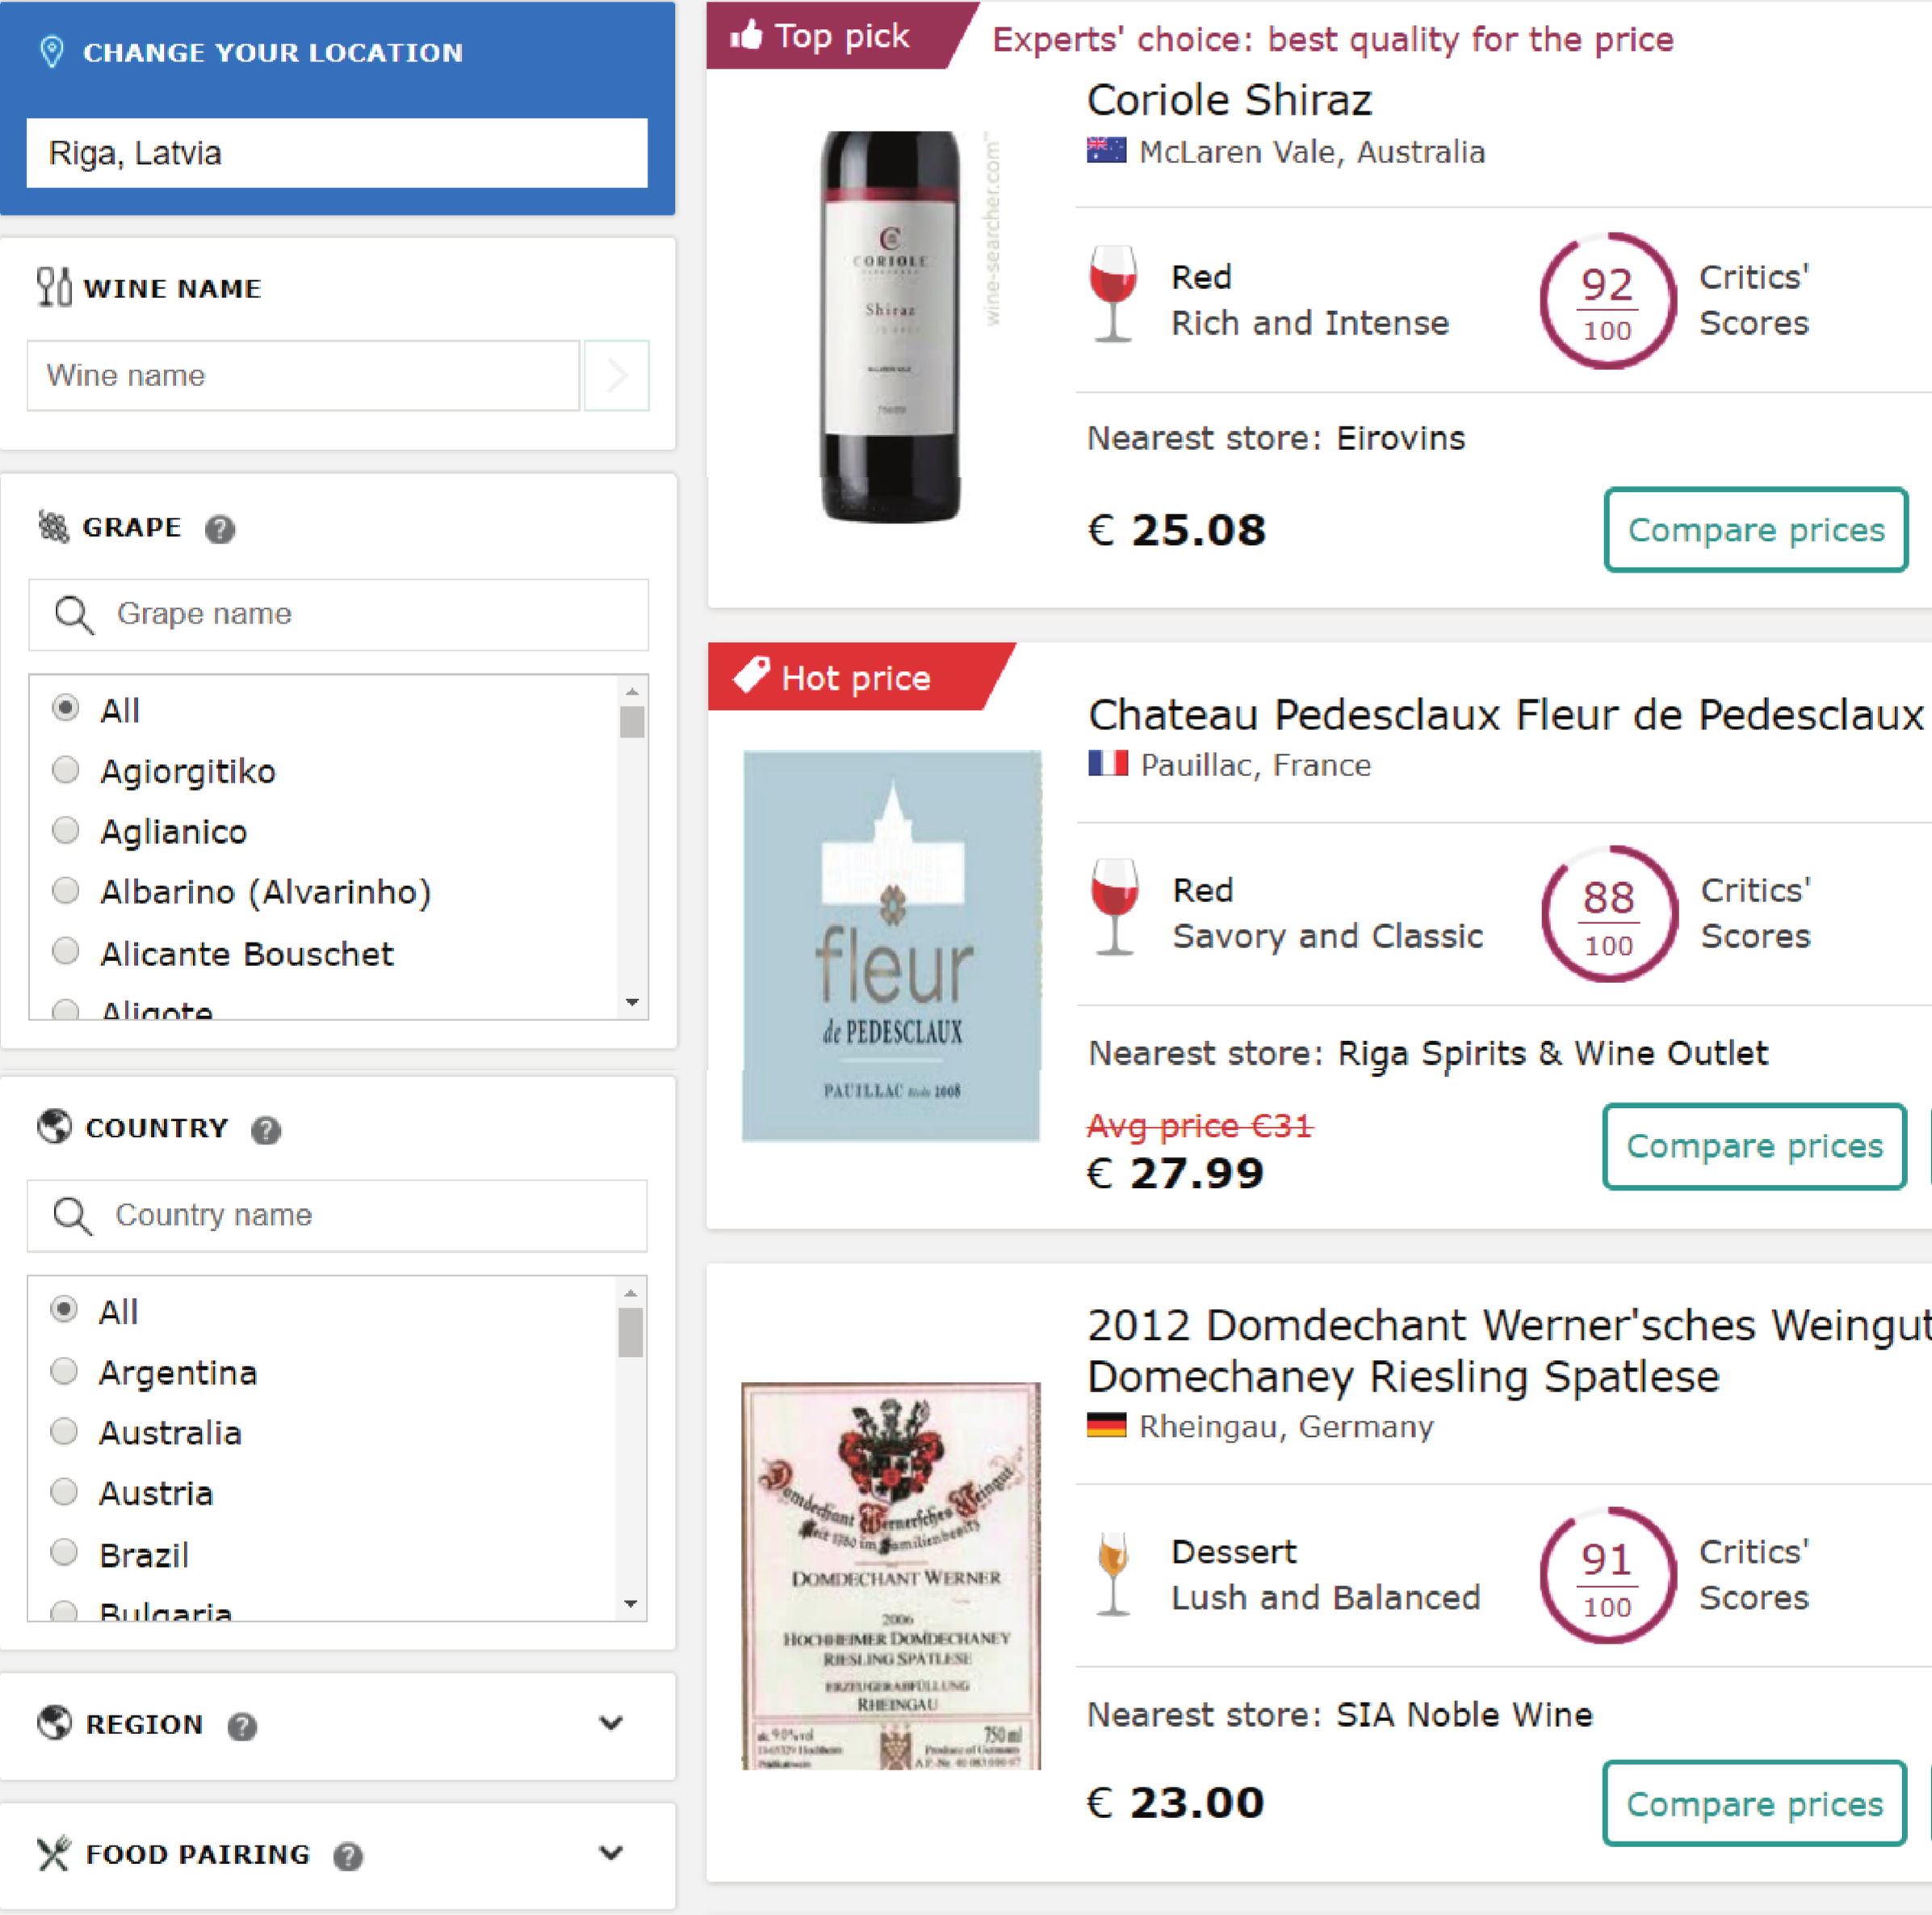The width and height of the screenshot is (1932, 1915).
Task: Choose Australia in the country list
Action: (64, 1432)
